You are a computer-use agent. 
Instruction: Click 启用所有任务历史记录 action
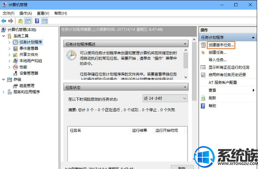(x=227, y=75)
